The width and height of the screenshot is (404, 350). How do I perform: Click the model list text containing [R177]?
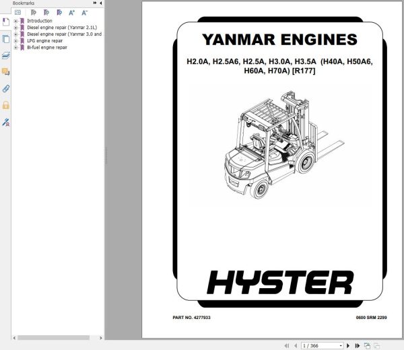tap(279, 66)
